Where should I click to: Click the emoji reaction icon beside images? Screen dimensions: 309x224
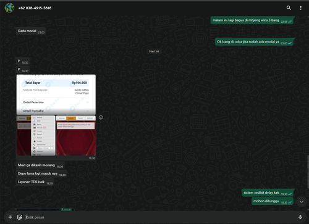101,117
